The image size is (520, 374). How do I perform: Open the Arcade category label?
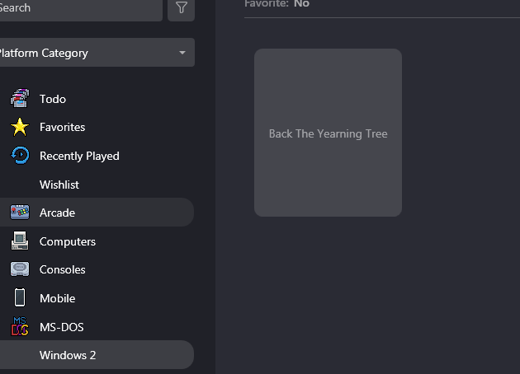point(58,213)
